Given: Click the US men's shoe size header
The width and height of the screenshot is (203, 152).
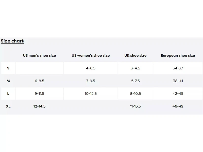Looking at the screenshot, I should point(39,55).
